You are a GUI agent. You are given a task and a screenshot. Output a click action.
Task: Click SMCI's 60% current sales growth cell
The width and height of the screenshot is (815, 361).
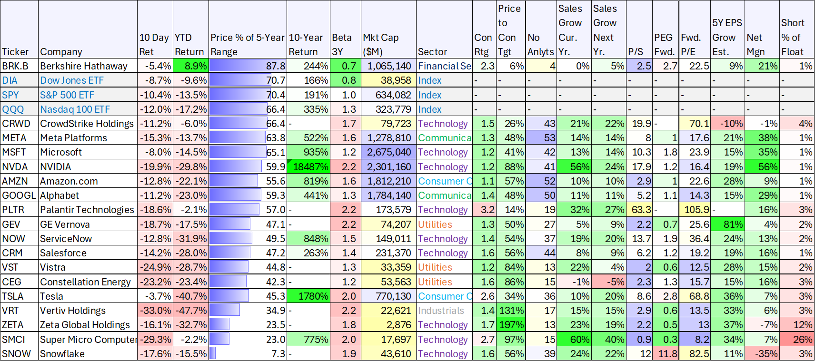(574, 339)
